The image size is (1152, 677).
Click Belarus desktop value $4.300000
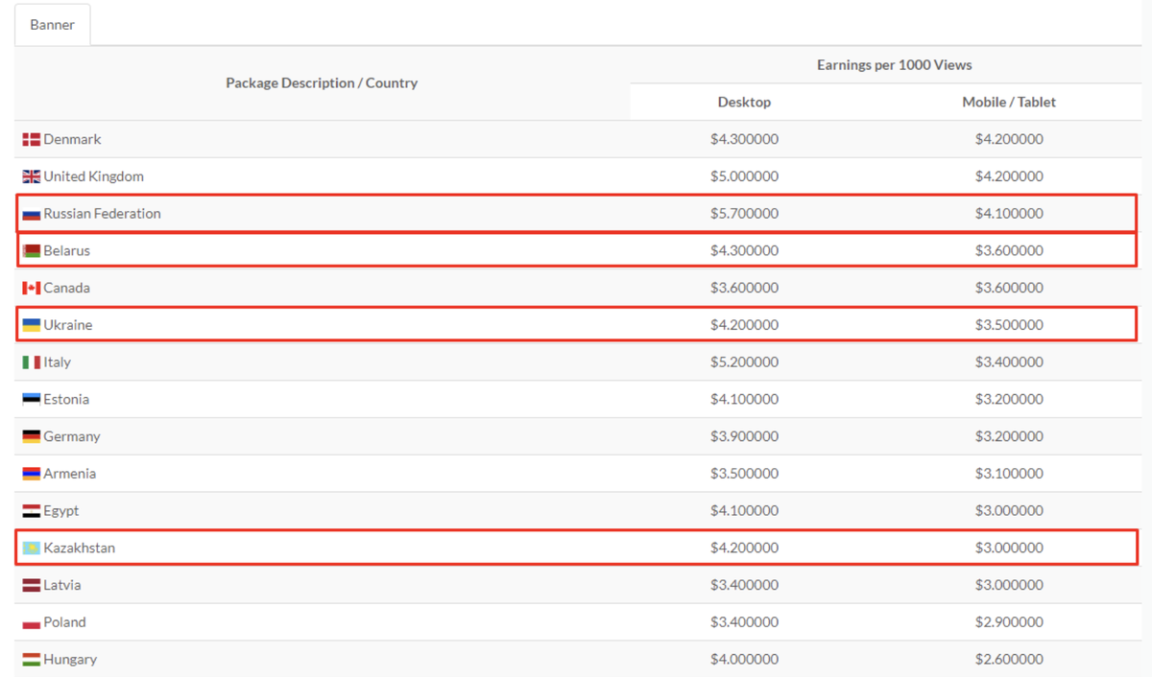click(744, 250)
